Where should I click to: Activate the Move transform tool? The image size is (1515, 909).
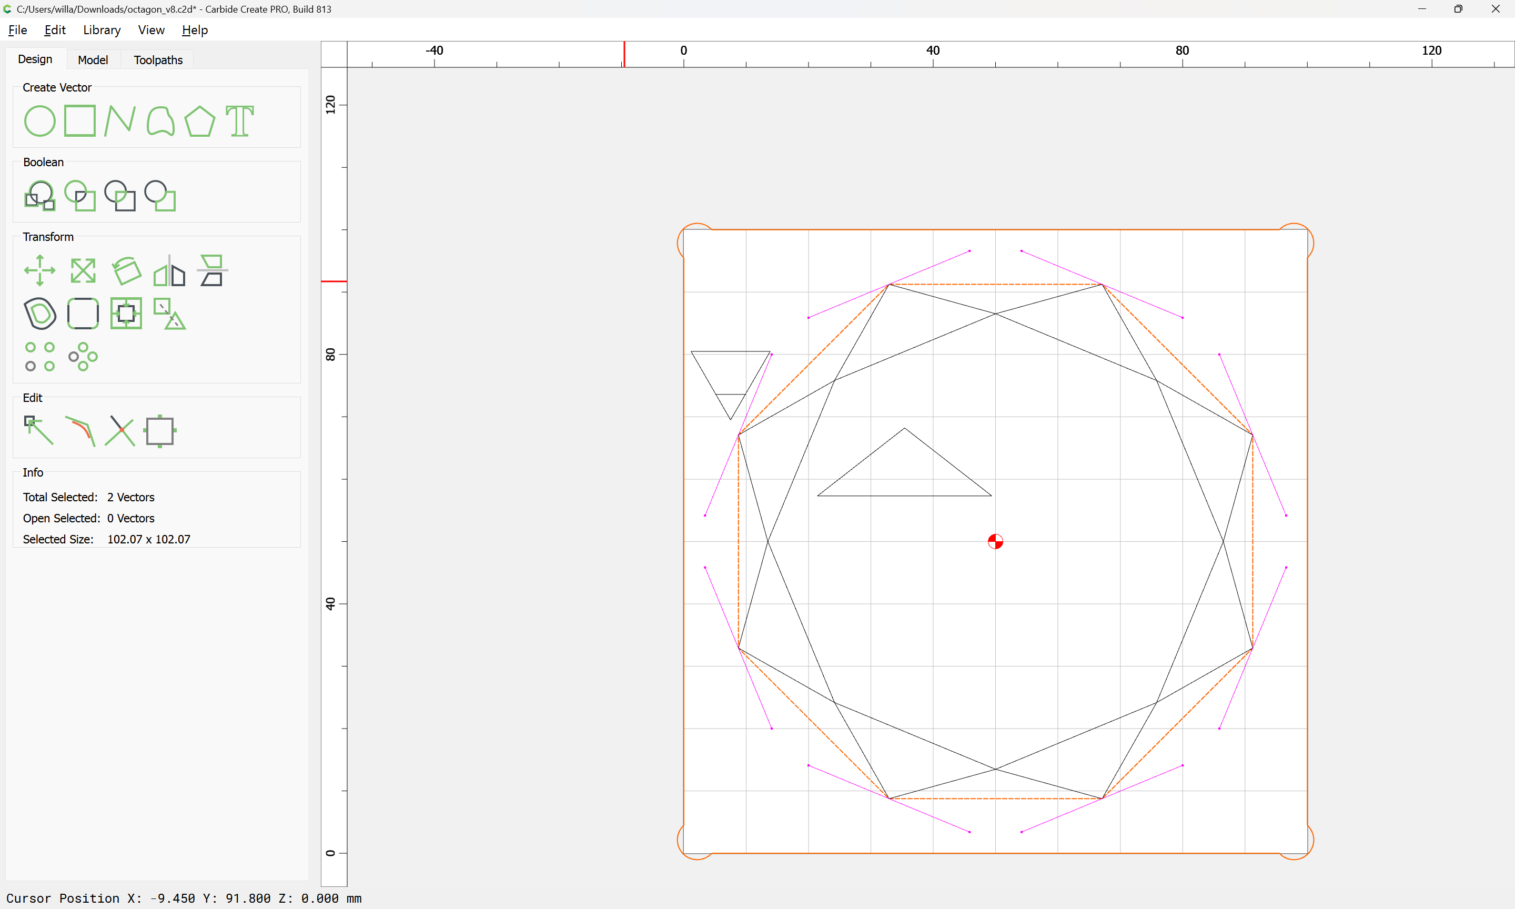pyautogui.click(x=40, y=270)
